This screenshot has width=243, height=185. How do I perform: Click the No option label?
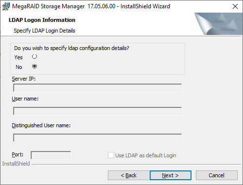[19, 67]
